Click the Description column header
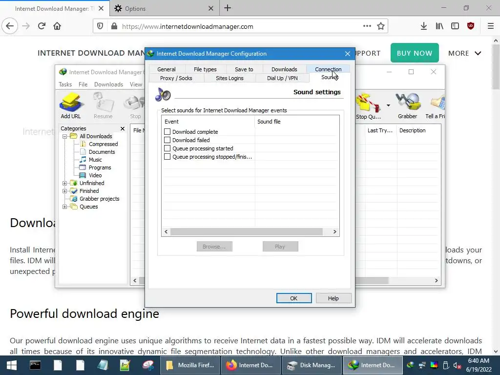 [x=418, y=130]
